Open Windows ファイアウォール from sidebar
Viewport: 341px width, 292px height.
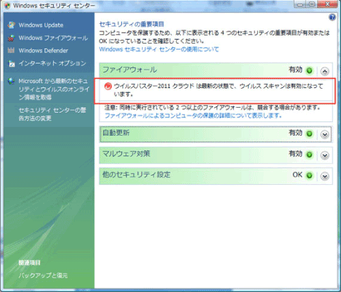tap(53, 38)
